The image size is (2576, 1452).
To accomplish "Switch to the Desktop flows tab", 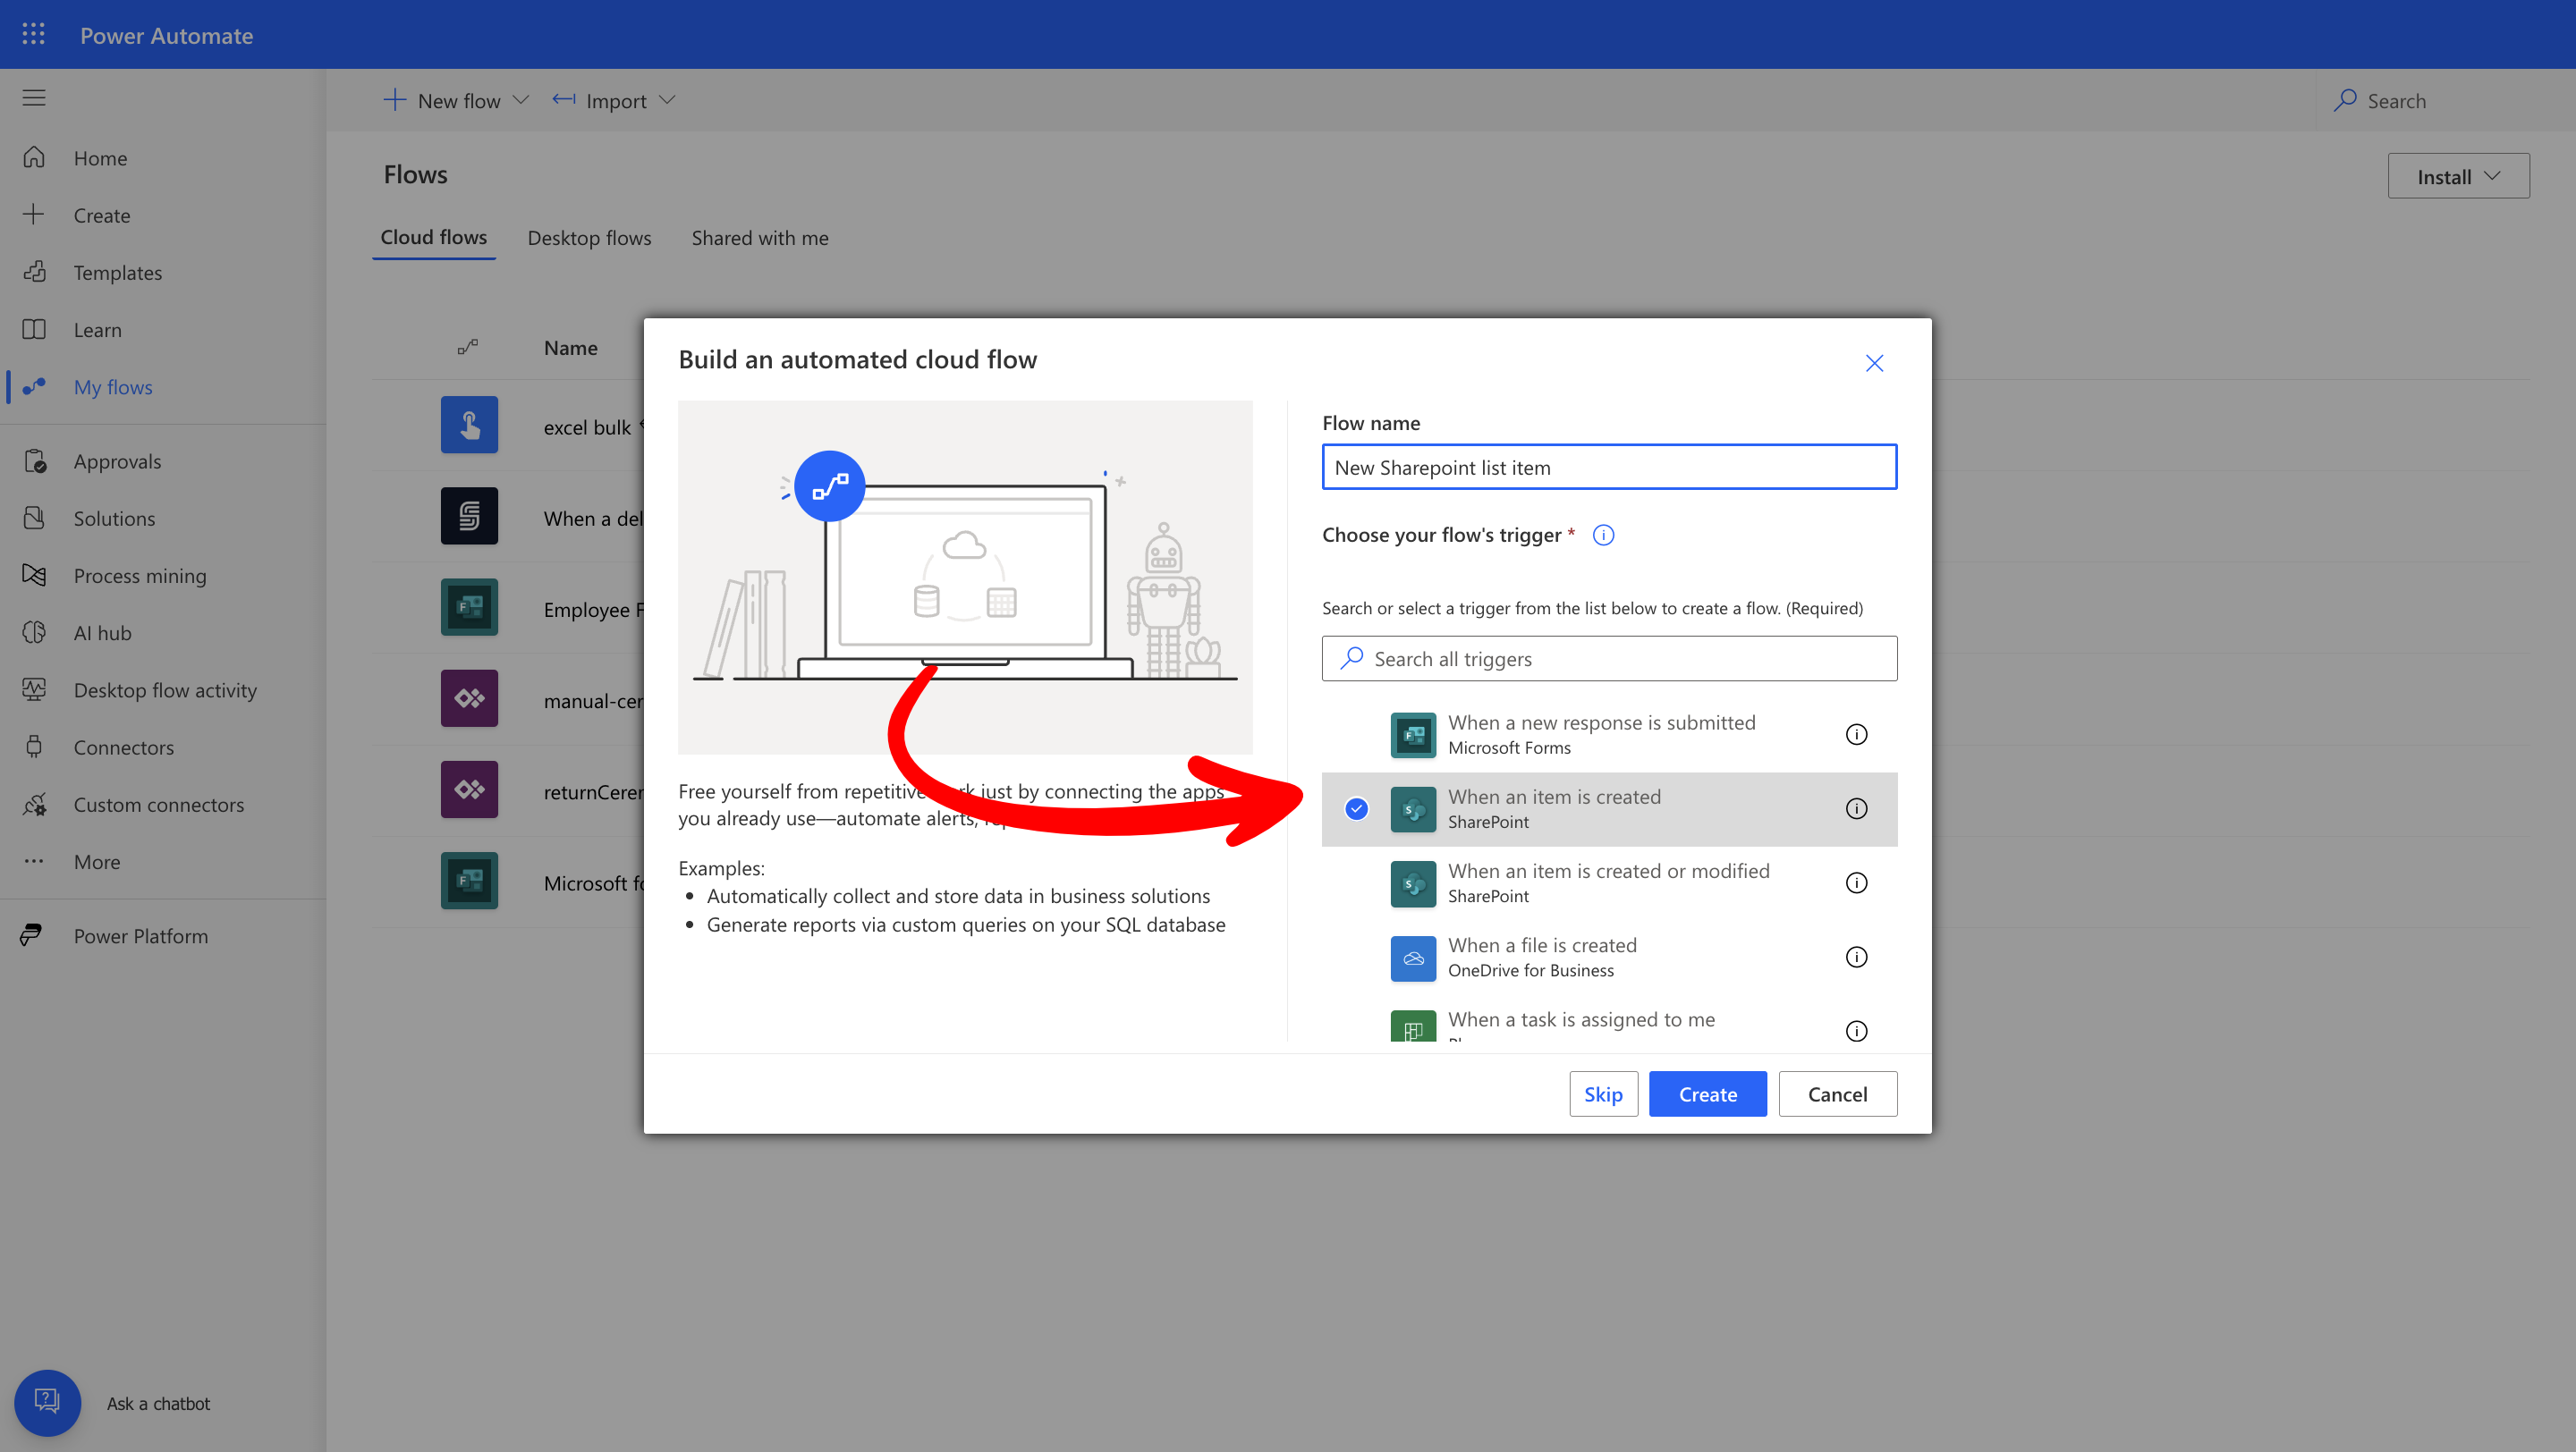I will (x=589, y=238).
